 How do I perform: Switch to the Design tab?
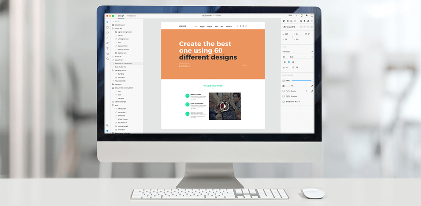coord(121,16)
